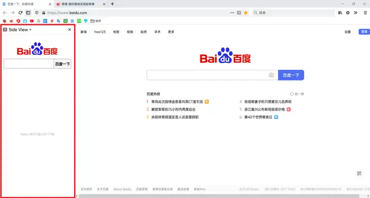This screenshot has width=370, height=198.
Task: Open the light green square bookmark
Action: pyautogui.click(x=79, y=21)
